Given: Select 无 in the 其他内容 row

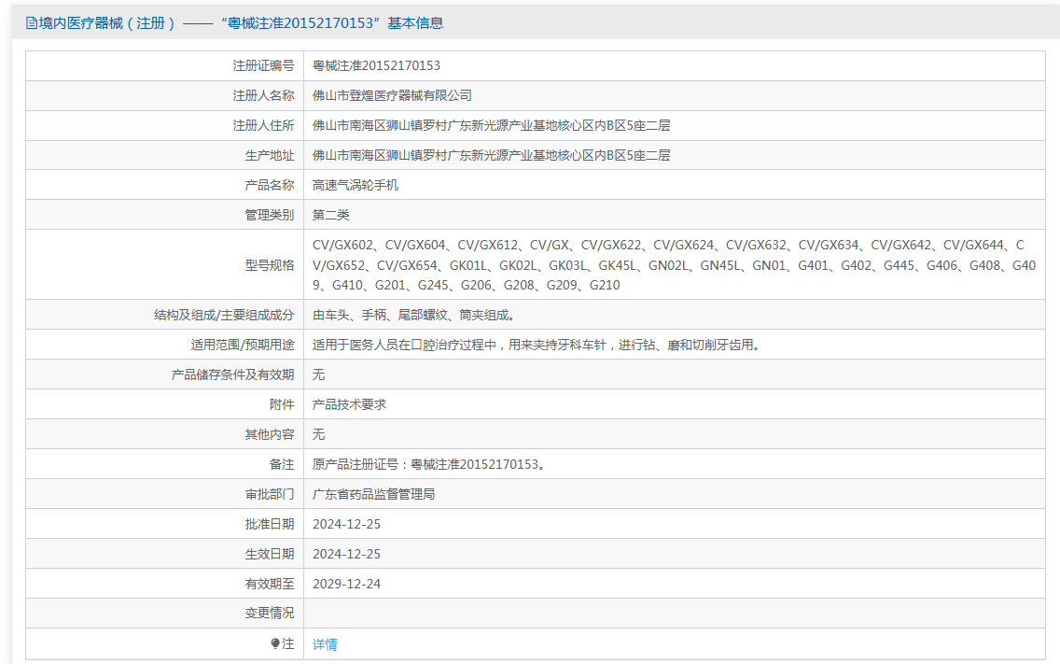Looking at the screenshot, I should coord(318,434).
